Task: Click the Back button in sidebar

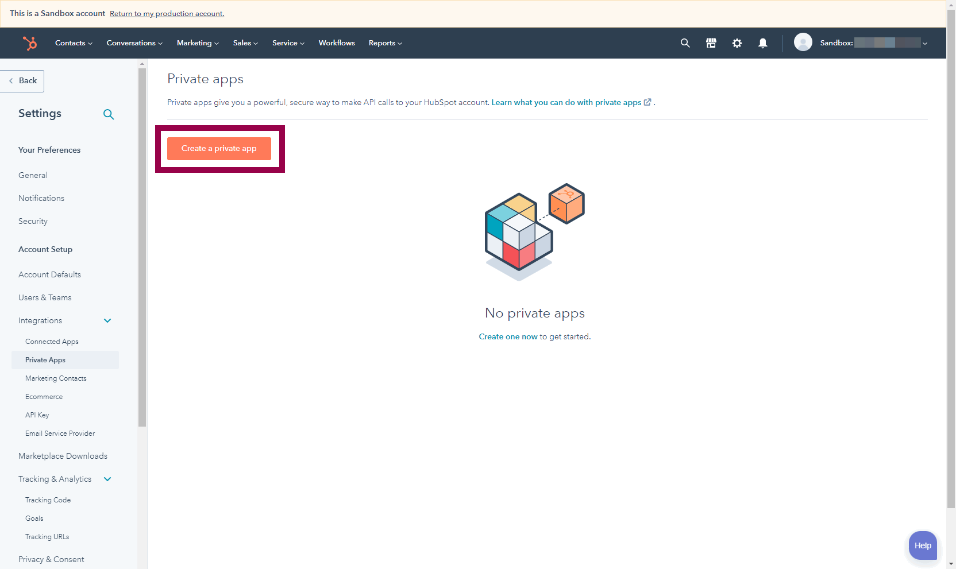Action: (23, 81)
